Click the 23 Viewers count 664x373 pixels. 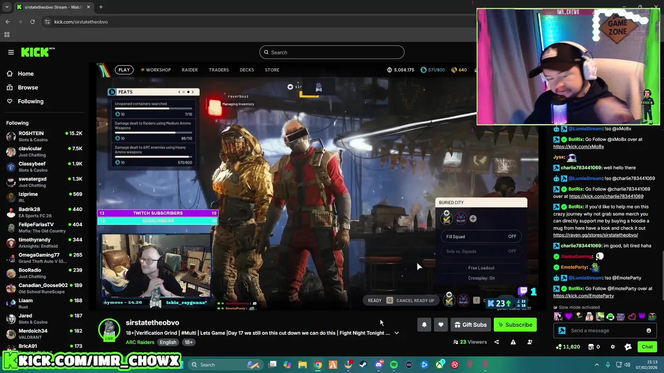(469, 342)
